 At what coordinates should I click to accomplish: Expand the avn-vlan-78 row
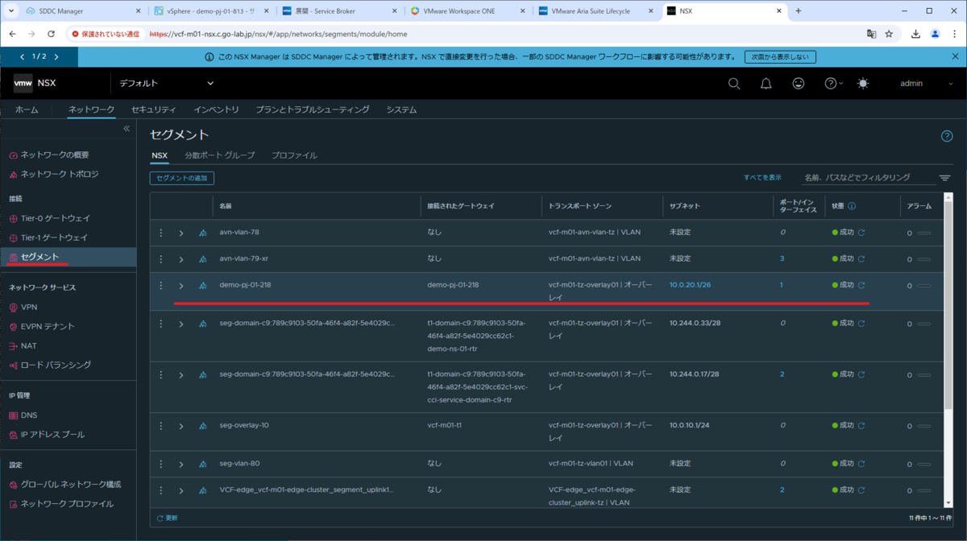[x=181, y=233]
